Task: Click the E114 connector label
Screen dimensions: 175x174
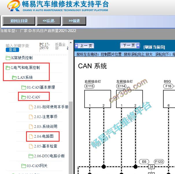Action: (121, 86)
